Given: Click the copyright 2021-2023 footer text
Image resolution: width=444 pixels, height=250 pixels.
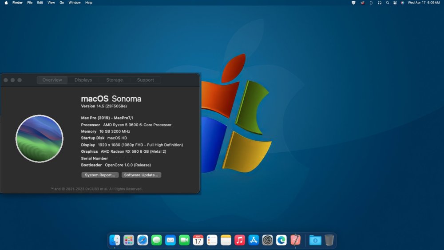Looking at the screenshot, I should (x=96, y=189).
